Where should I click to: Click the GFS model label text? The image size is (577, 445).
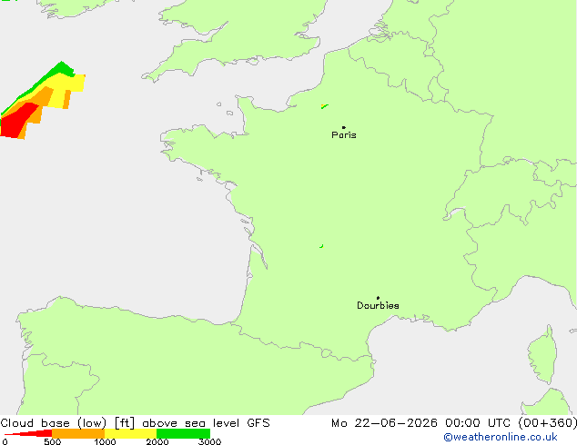click(258, 423)
